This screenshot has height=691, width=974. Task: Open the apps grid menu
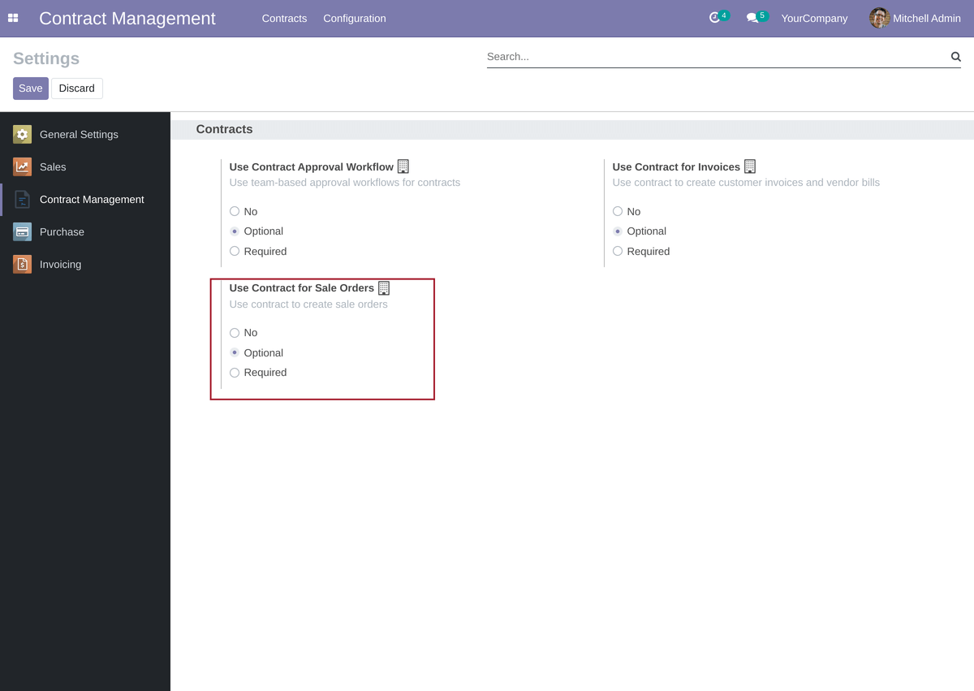13,17
